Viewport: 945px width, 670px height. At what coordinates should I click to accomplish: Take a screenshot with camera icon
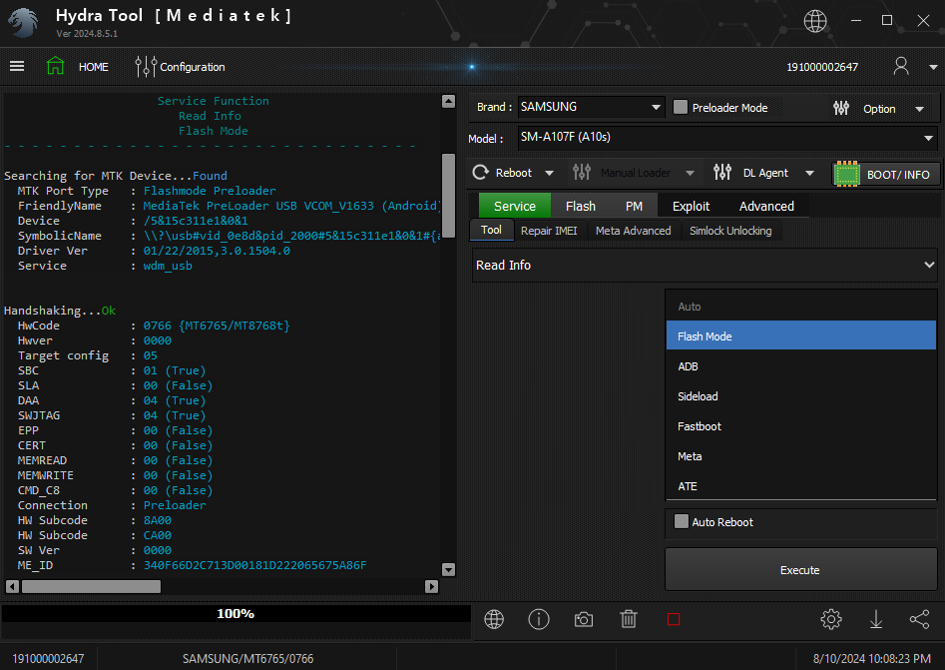click(584, 619)
